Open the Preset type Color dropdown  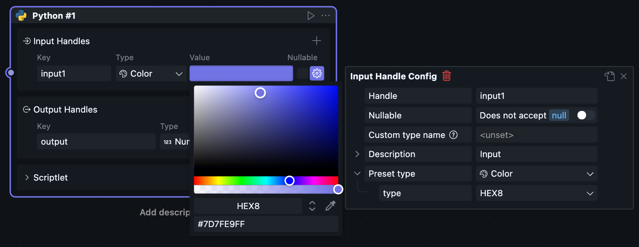click(536, 174)
